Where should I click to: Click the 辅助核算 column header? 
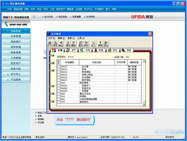134,62
